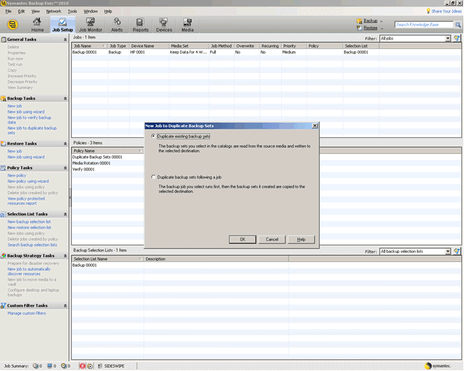The width and height of the screenshot is (464, 371).
Task: Click the Selection List Tasks header icon
Action: (x=3, y=214)
